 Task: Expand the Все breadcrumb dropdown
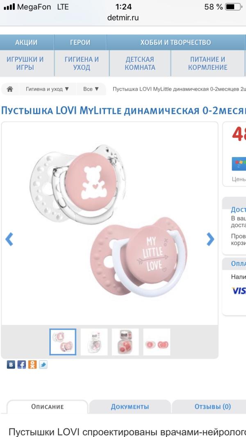coord(91,89)
